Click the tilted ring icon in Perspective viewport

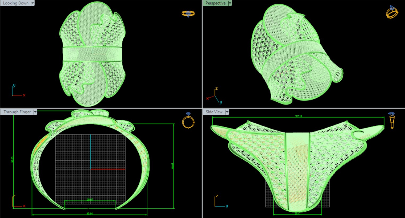point(392,12)
